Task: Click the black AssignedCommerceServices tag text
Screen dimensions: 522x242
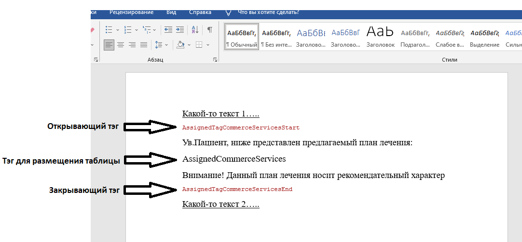Action: (234, 159)
